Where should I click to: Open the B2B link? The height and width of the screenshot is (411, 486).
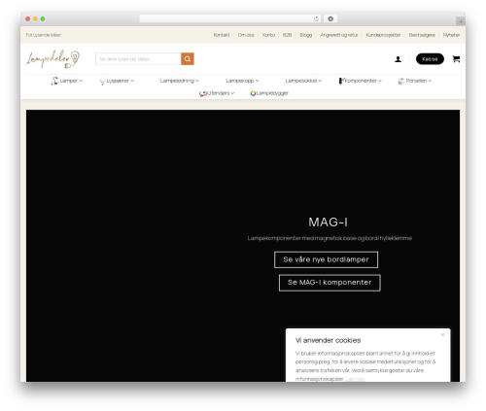point(287,35)
